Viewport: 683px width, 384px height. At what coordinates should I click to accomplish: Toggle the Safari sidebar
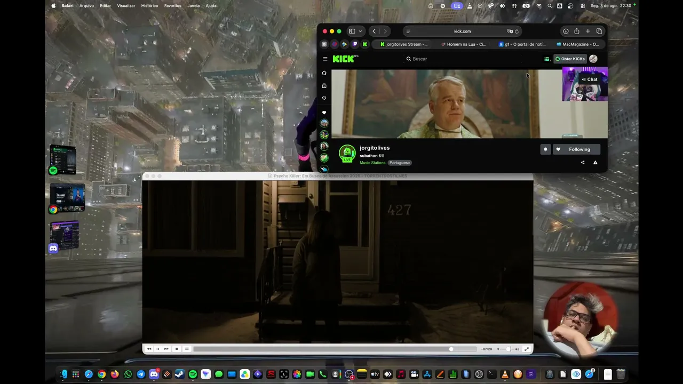[352, 31]
